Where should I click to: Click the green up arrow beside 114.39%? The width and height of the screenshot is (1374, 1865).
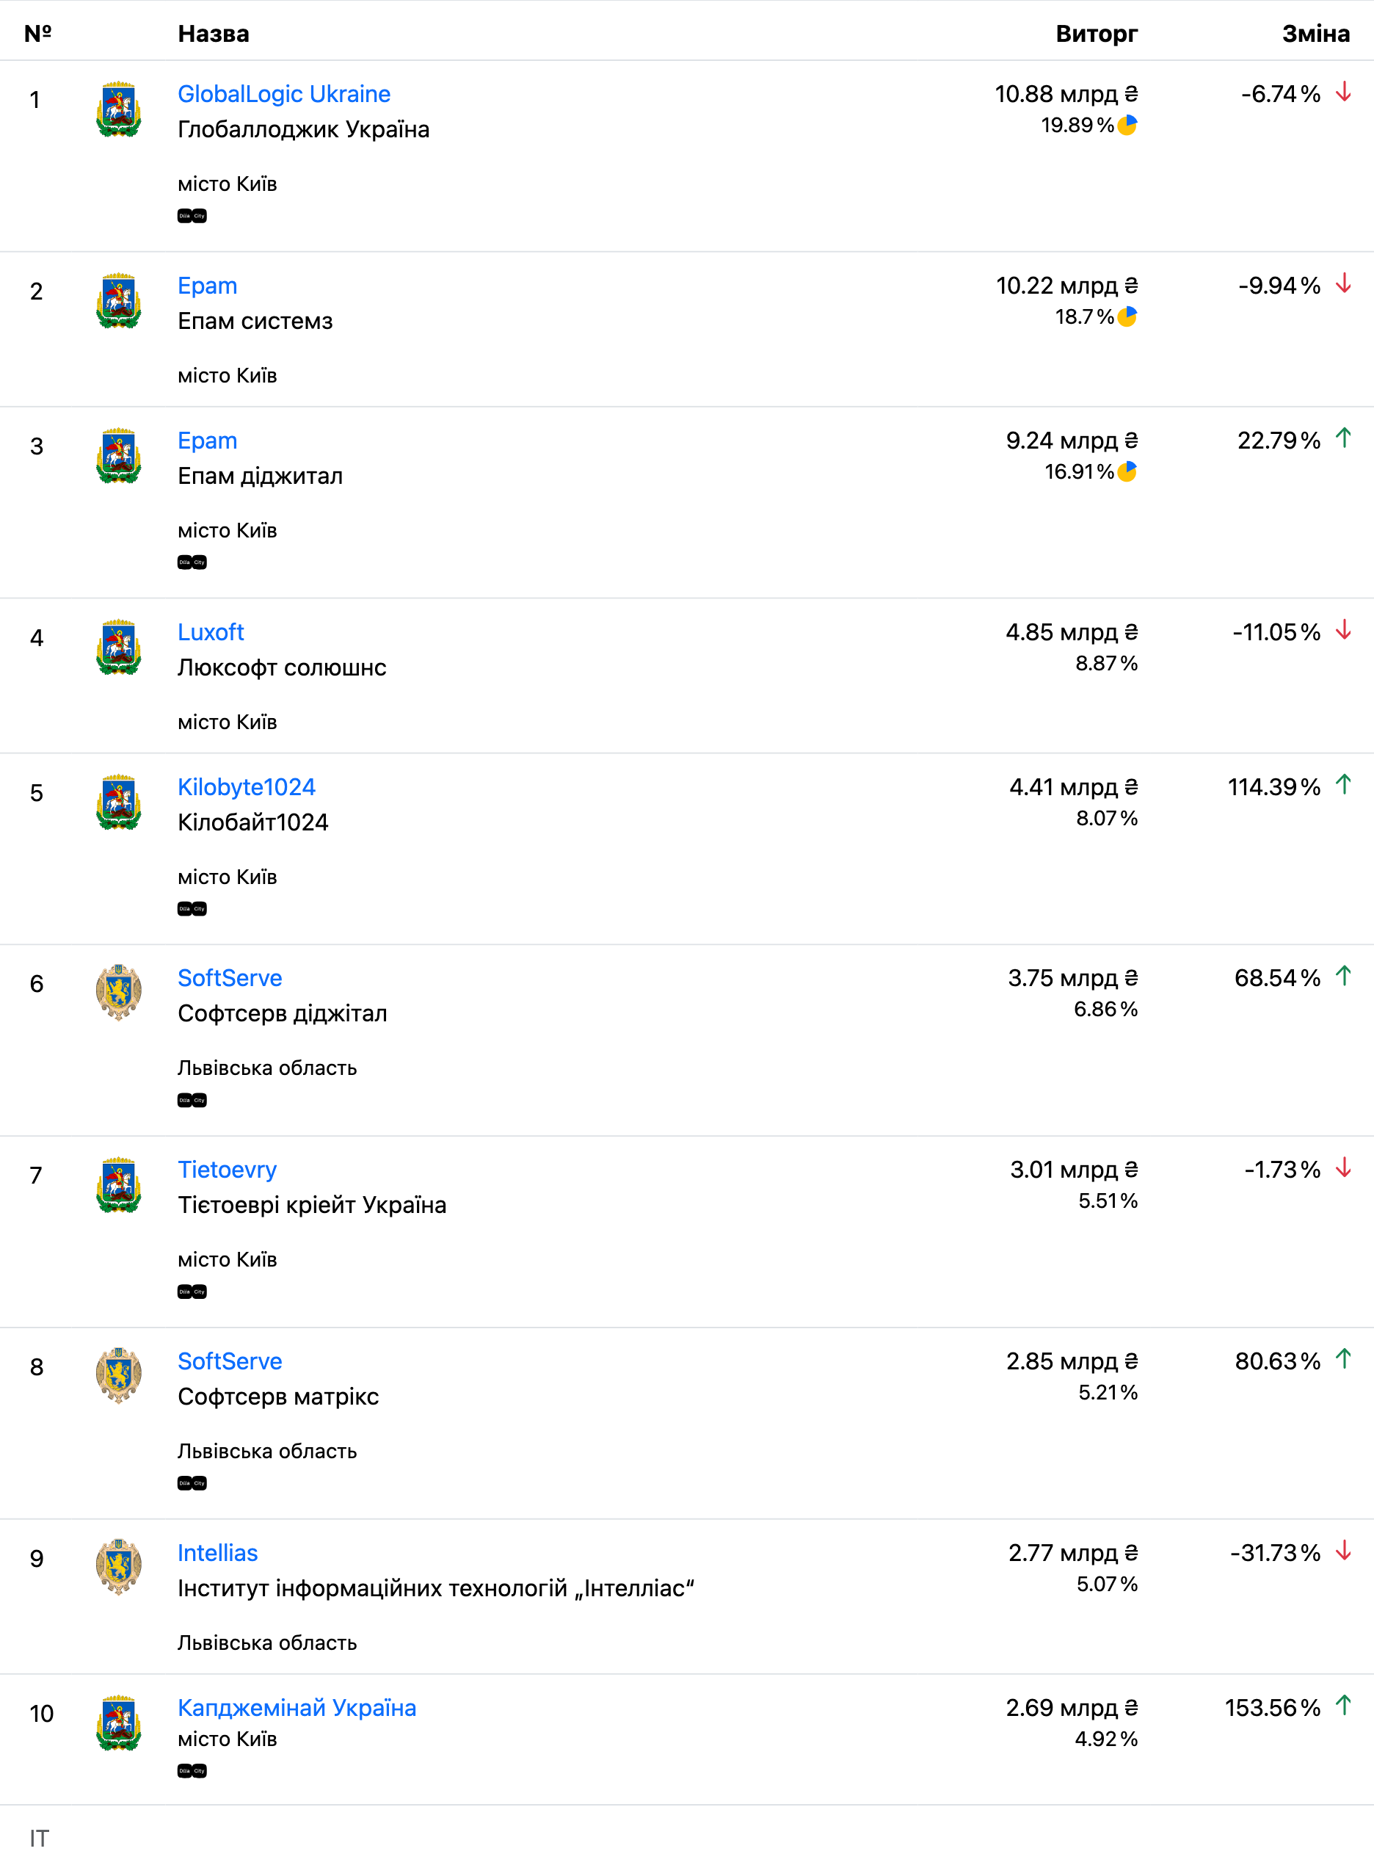[x=1343, y=785]
